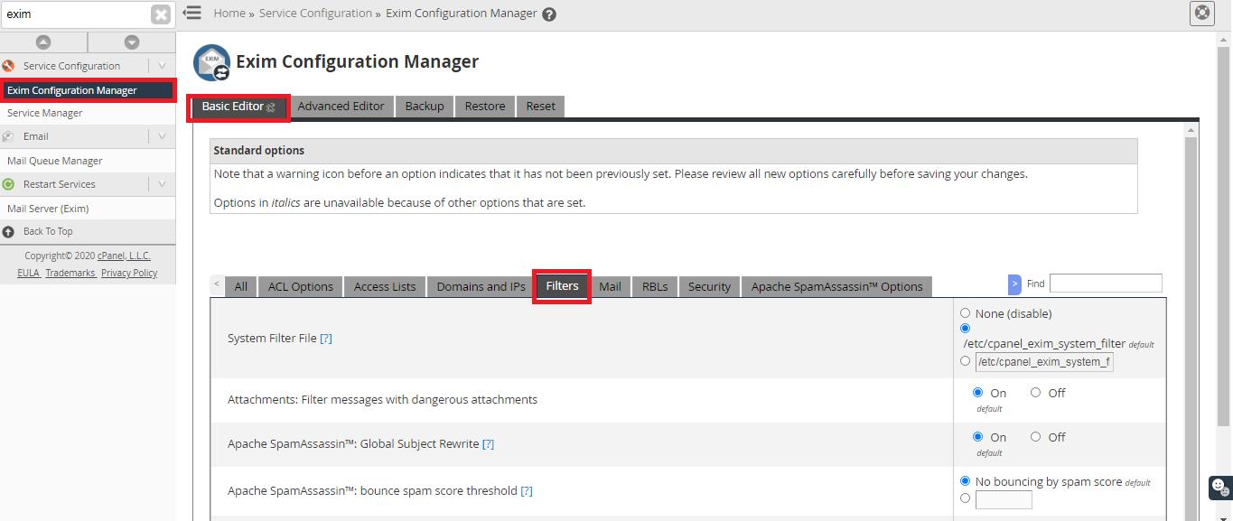Image resolution: width=1233 pixels, height=521 pixels.
Task: Open help for bounce spam score threshold
Action: pos(527,491)
